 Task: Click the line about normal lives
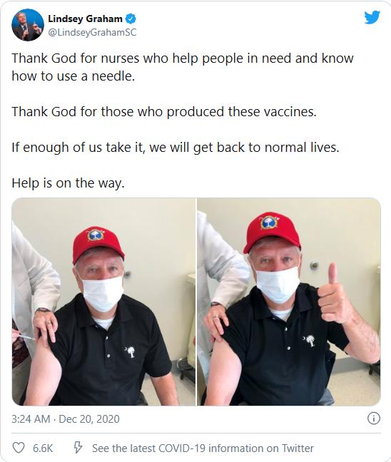[x=176, y=148]
